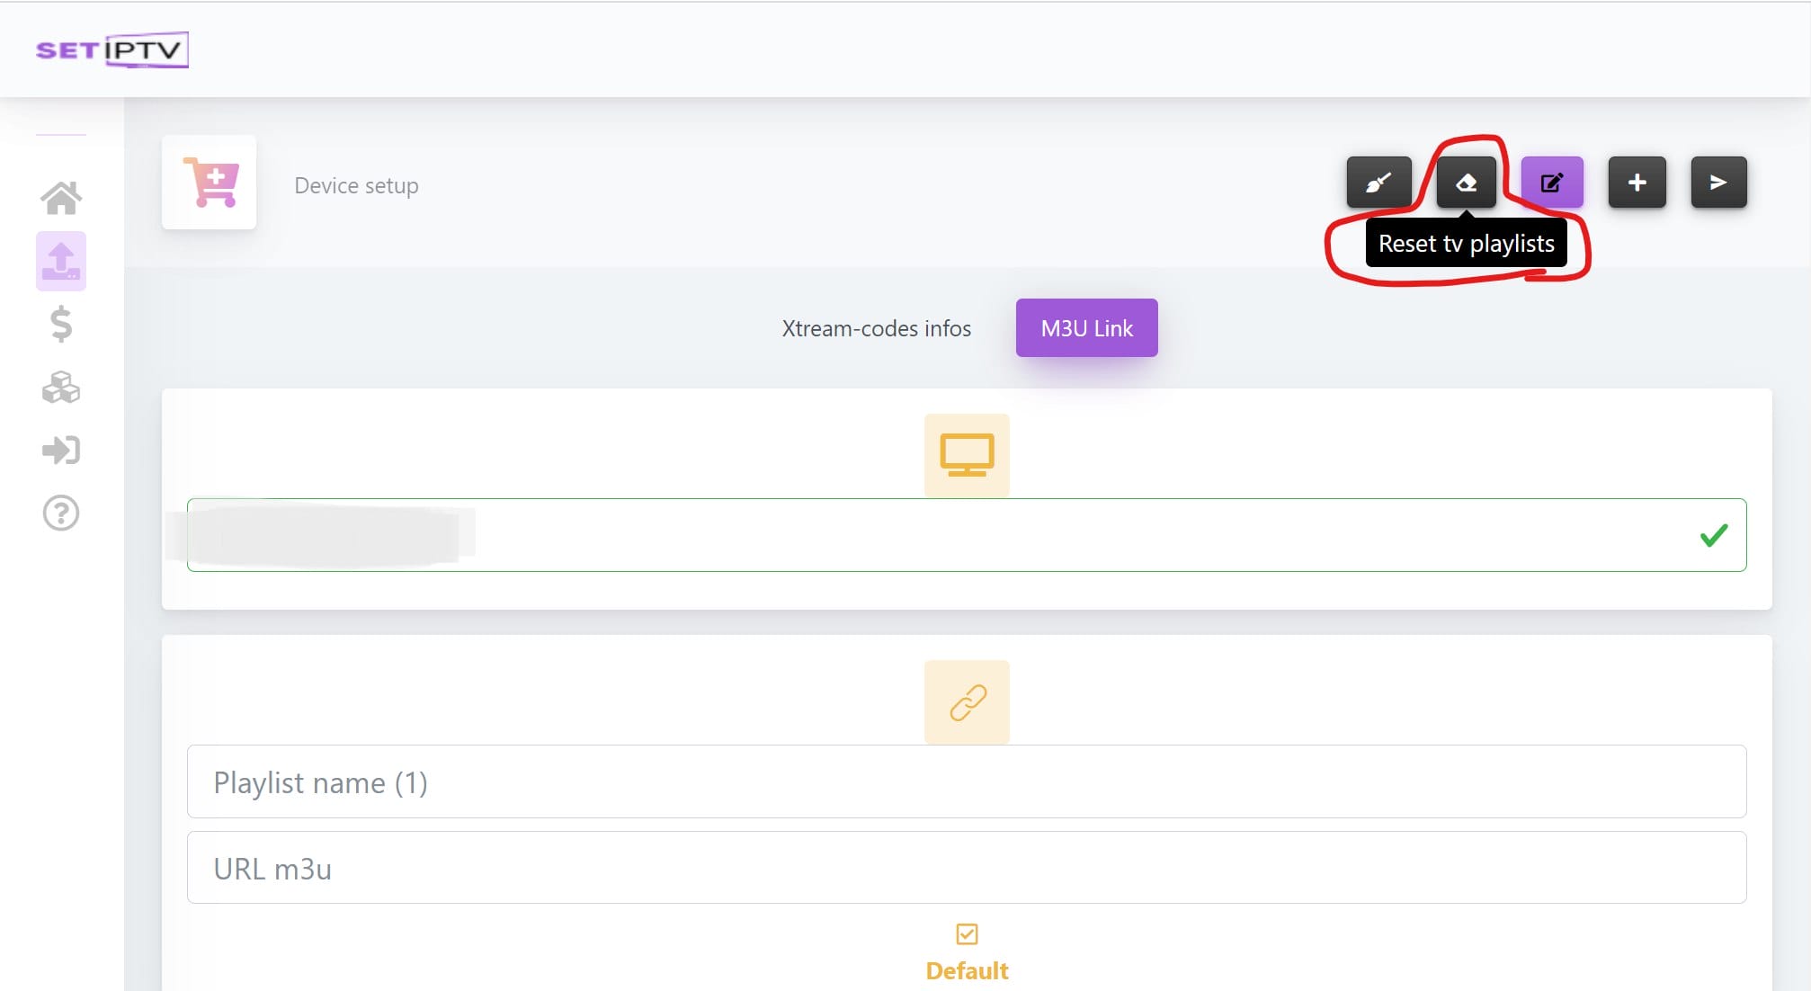Click the URL m3u input field

click(x=966, y=868)
